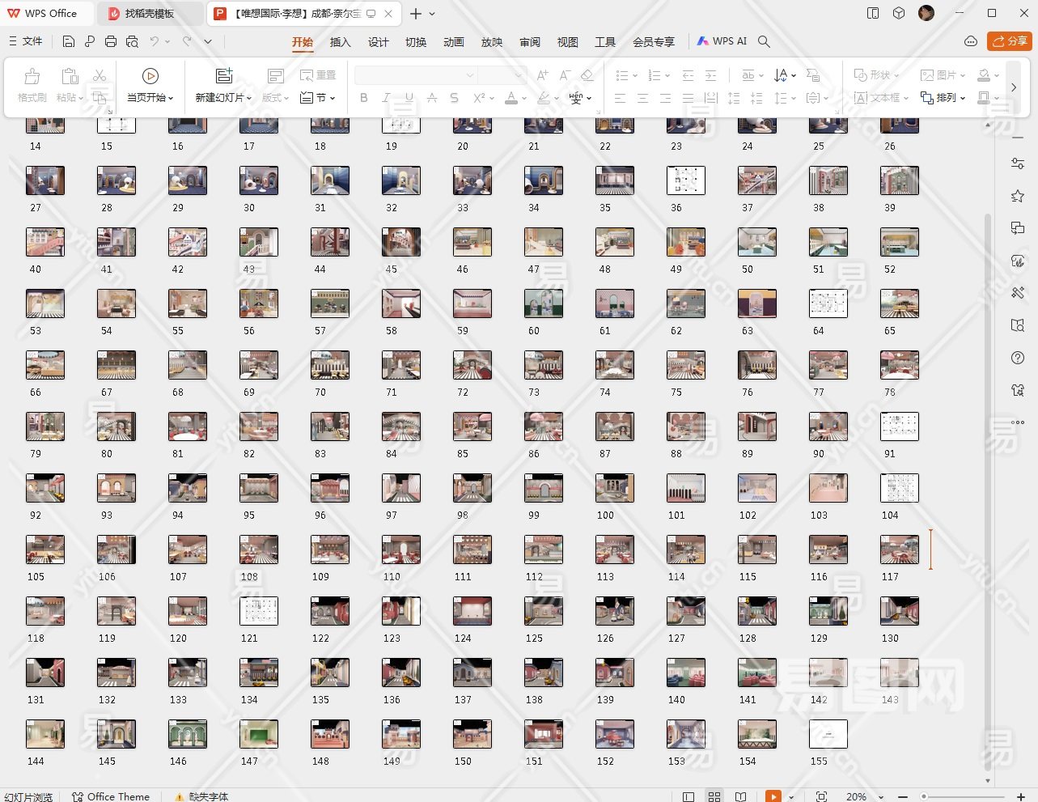This screenshot has height=802, width=1038.
Task: Click the search magnifier icon beside WPS AI
Action: [764, 41]
